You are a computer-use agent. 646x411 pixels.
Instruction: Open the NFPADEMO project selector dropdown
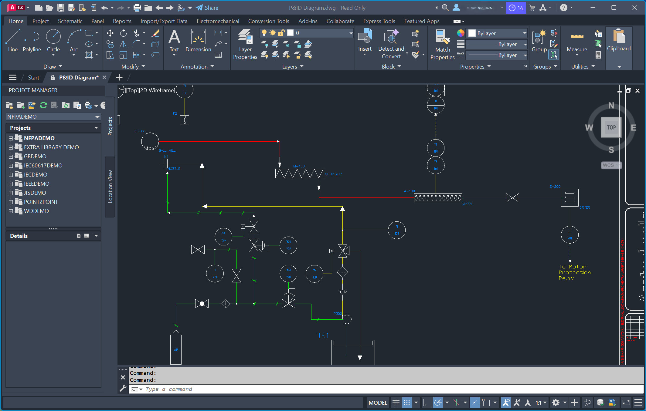click(97, 116)
